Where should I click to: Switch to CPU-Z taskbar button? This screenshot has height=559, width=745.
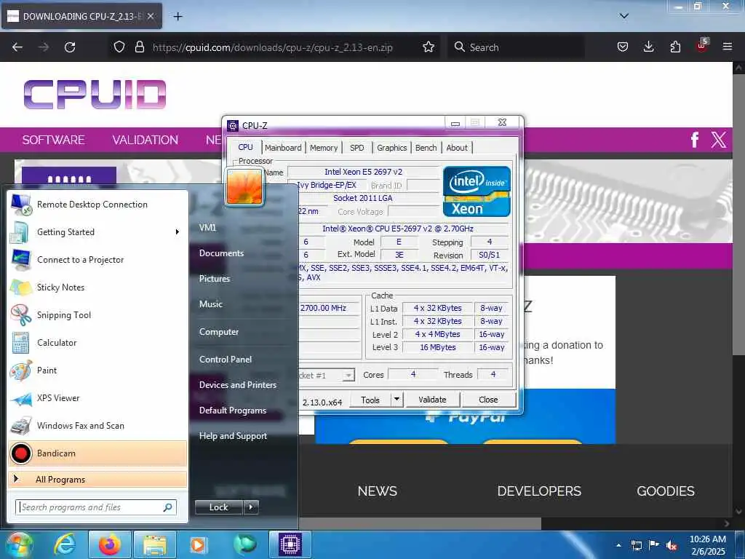pos(290,544)
